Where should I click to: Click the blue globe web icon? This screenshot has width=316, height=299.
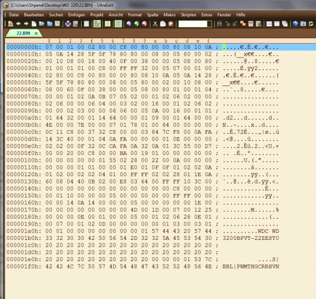[x=295, y=24]
